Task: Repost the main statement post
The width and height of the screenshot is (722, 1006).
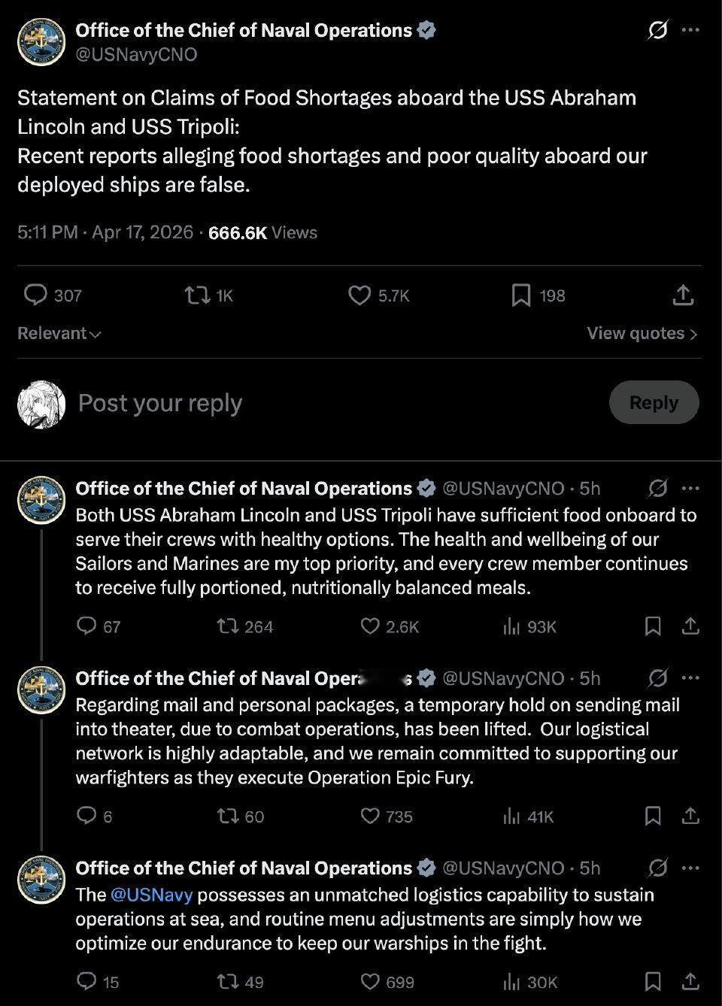Action: pyautogui.click(x=198, y=295)
